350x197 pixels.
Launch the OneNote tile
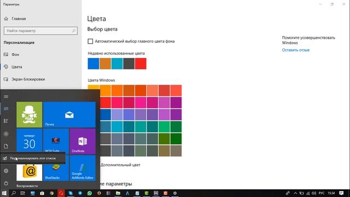point(83,141)
